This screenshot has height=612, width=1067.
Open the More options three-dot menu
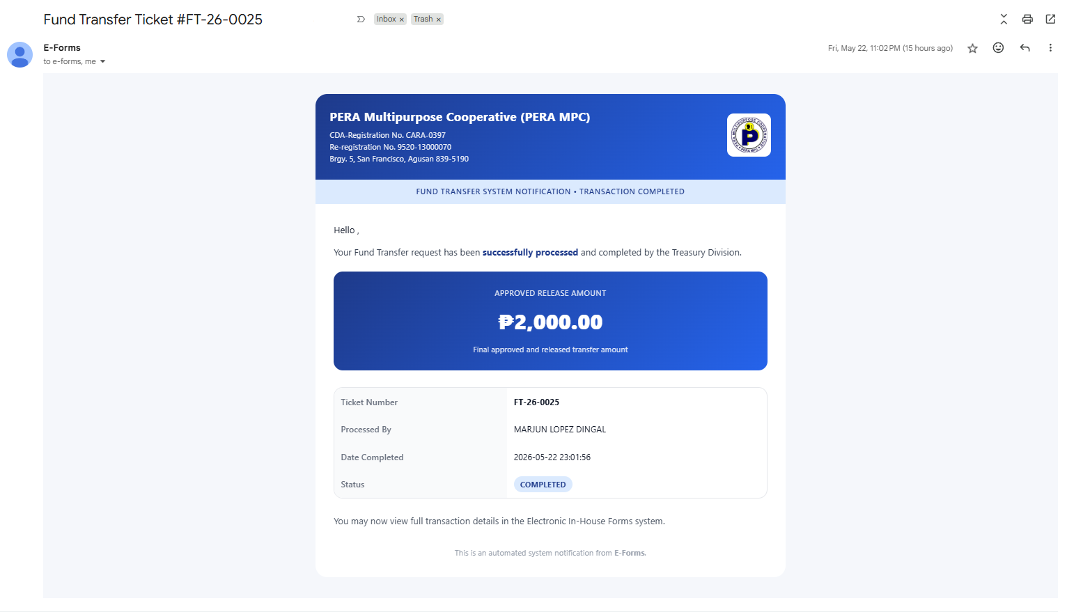click(1050, 47)
